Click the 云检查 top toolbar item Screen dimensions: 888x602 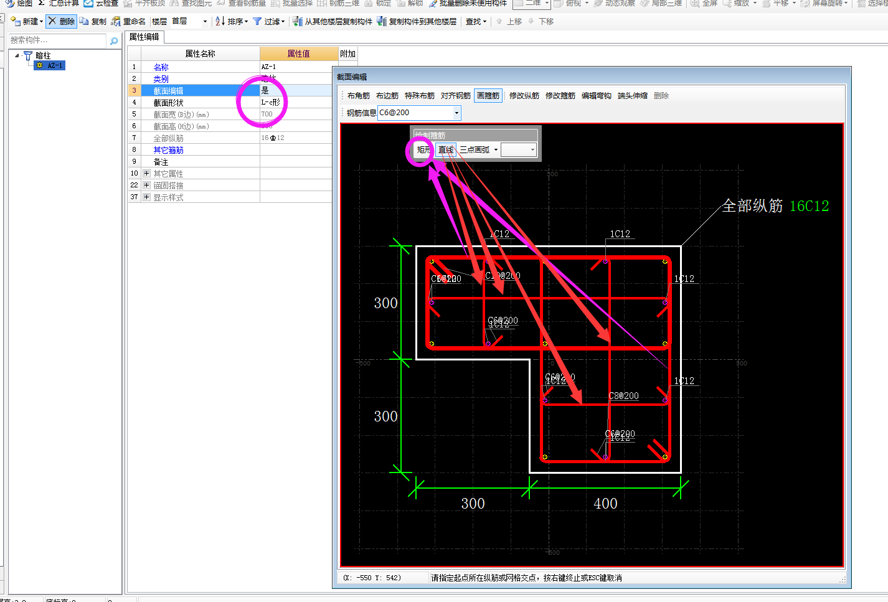(101, 3)
